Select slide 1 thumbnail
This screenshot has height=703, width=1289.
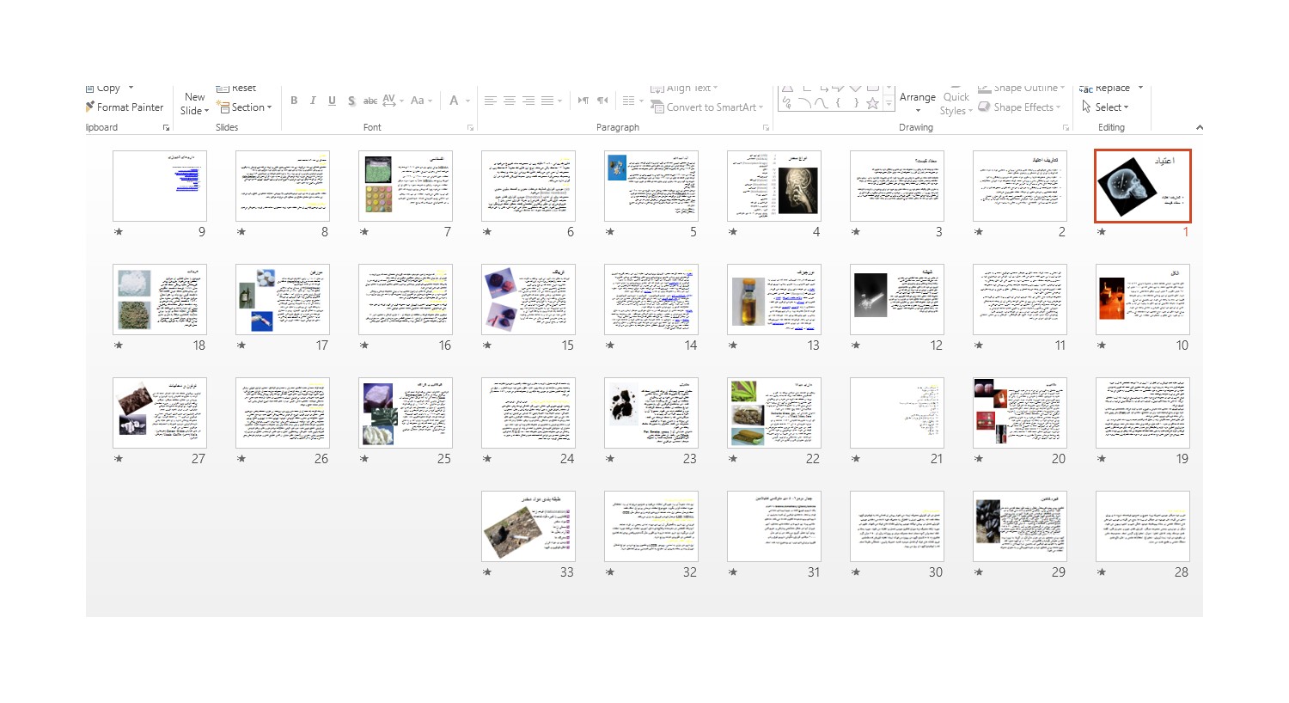point(1143,186)
